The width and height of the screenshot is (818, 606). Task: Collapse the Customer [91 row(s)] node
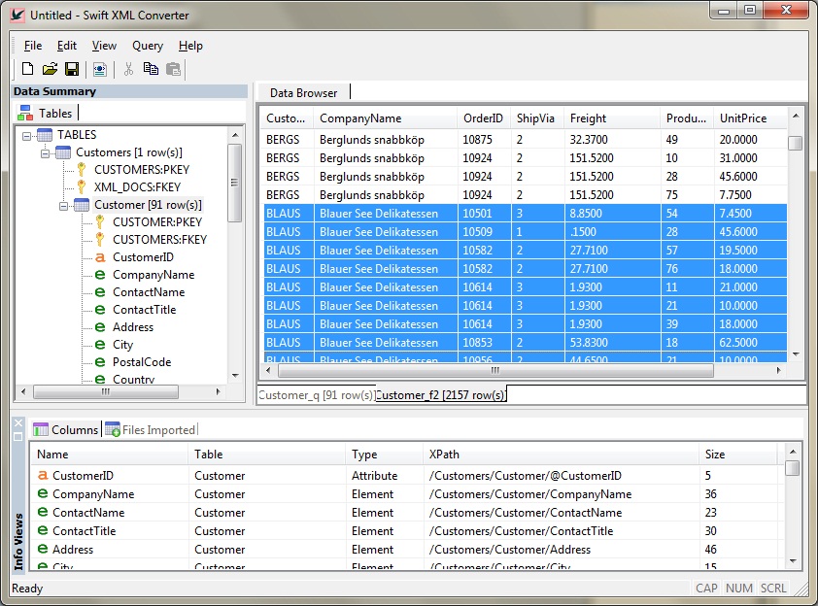tap(63, 206)
